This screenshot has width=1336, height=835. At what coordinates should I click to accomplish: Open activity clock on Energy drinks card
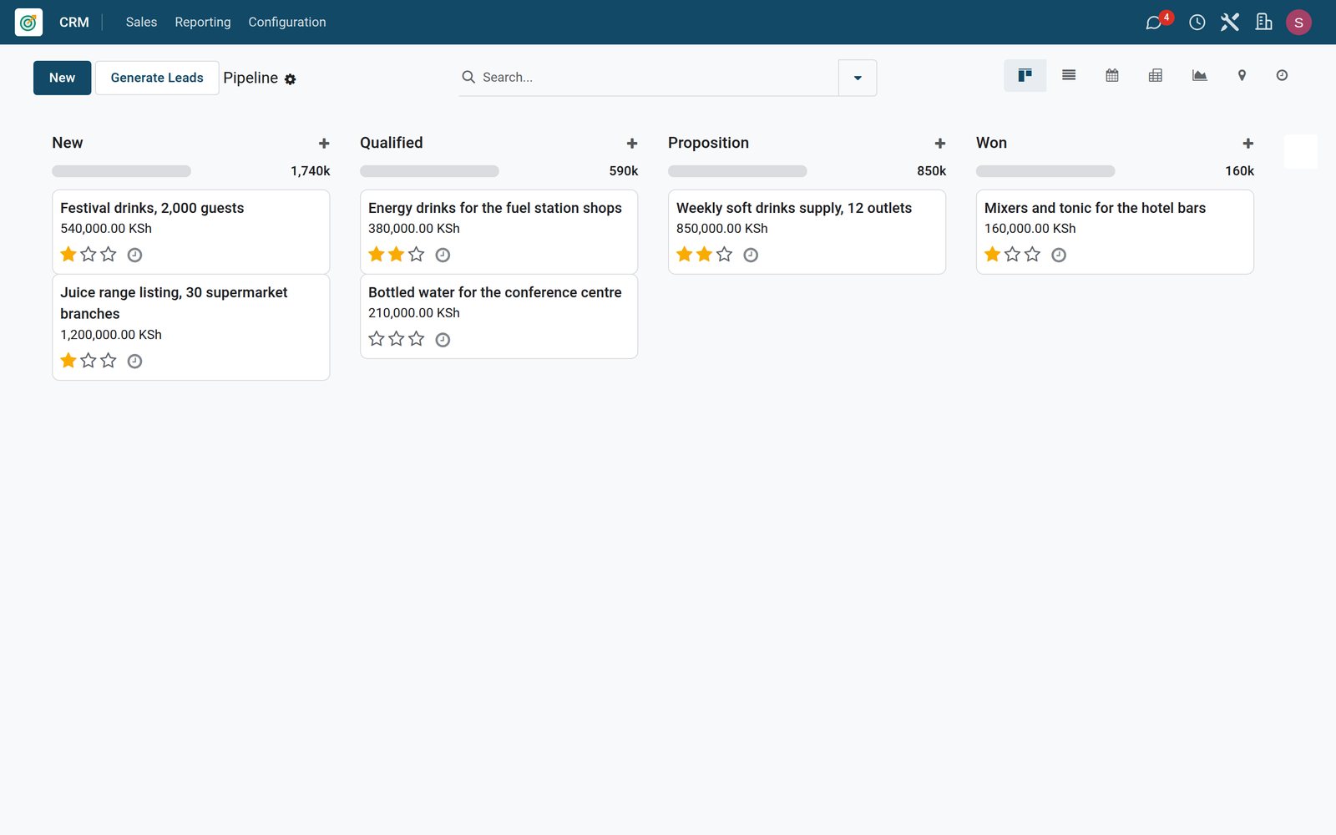(443, 256)
